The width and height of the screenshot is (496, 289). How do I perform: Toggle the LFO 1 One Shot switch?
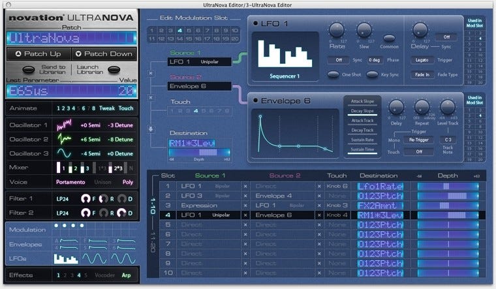(x=335, y=75)
